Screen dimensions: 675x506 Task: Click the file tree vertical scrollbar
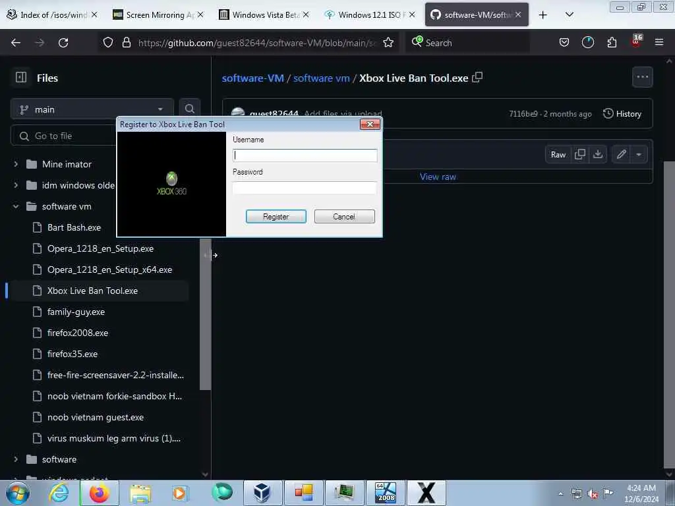tap(206, 314)
